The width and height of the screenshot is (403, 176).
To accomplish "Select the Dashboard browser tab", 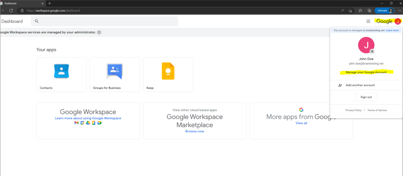I will tap(22, 3).
